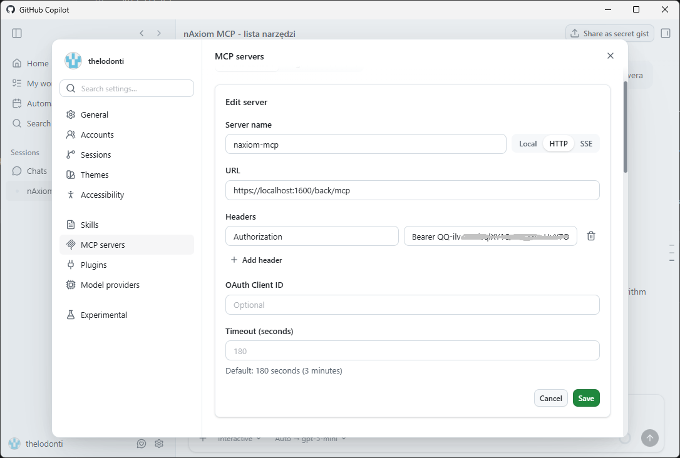Cancel editing the server

(x=551, y=398)
